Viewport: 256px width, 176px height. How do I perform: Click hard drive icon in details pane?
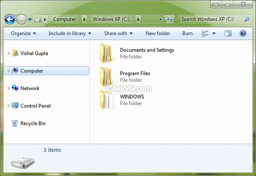click(23, 163)
